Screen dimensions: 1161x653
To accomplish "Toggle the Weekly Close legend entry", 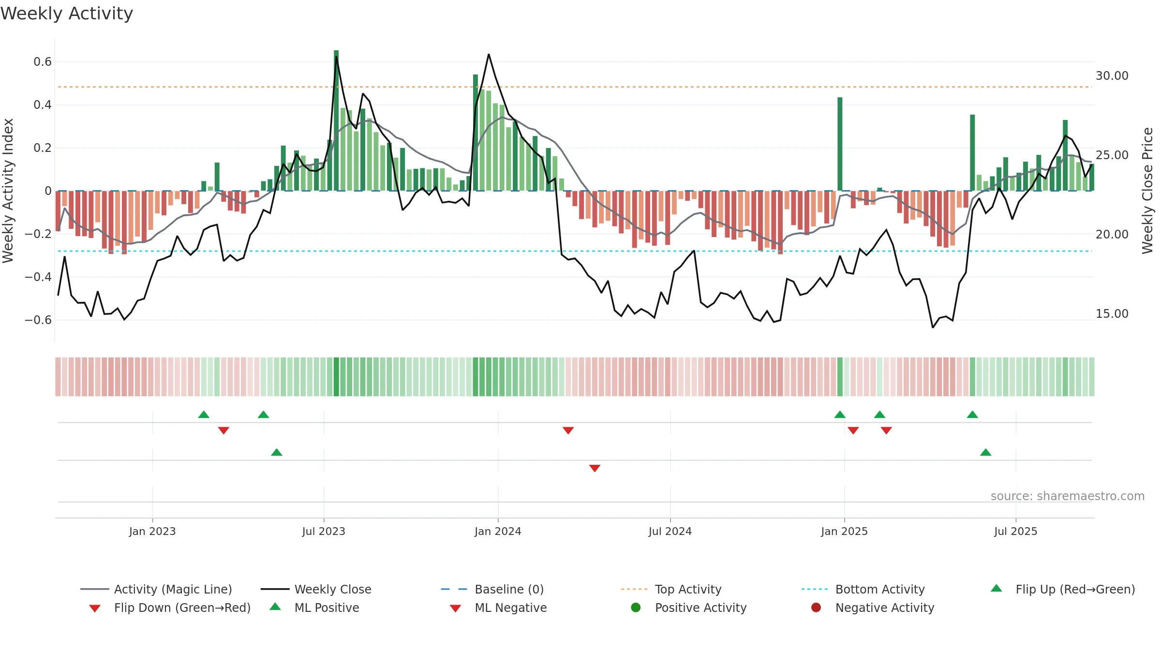I will 316,589.
